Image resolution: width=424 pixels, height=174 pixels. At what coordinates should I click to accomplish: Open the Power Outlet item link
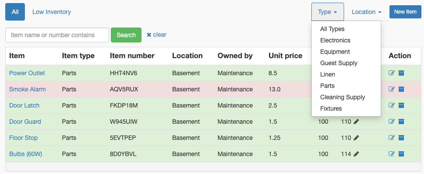pos(27,73)
